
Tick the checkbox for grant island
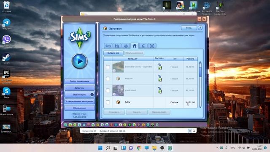coord(108,90)
